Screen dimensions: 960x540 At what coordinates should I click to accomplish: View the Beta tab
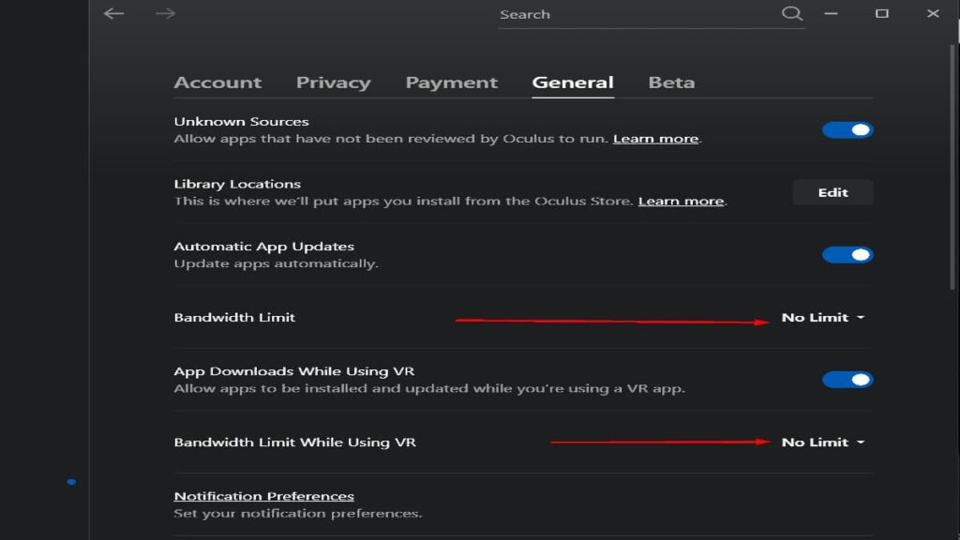(671, 82)
